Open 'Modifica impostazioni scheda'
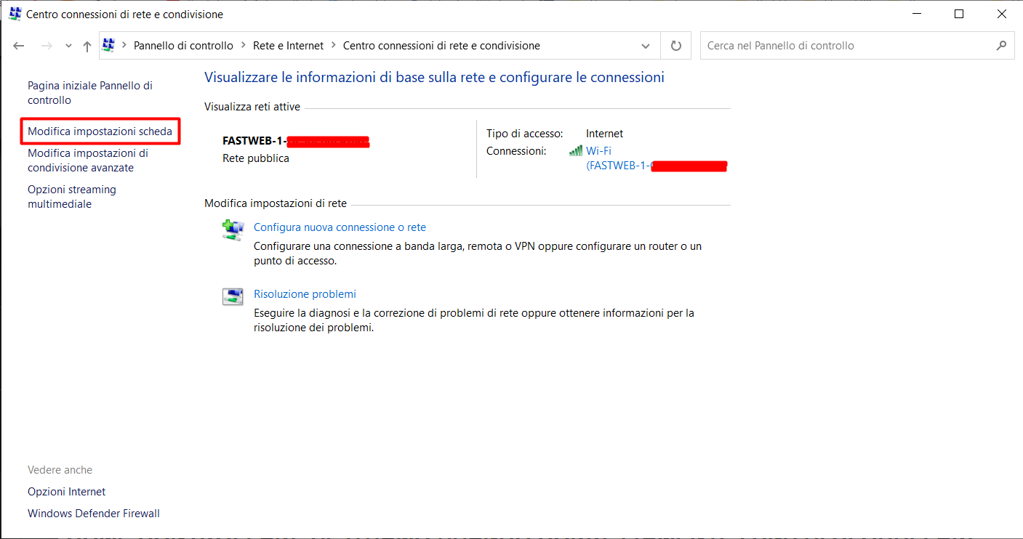Viewport: 1023px width, 539px height. [x=100, y=131]
